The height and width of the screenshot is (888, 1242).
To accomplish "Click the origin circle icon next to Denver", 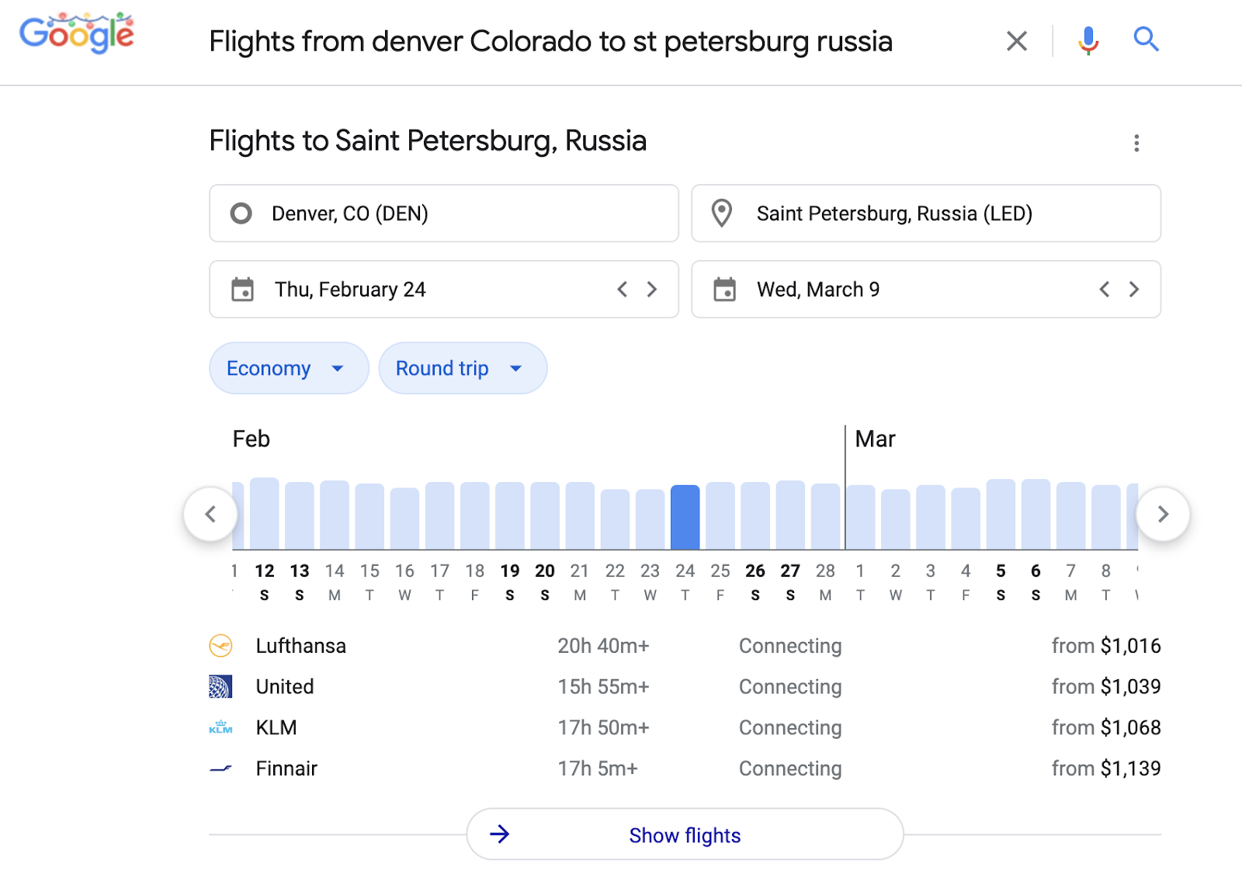I will click(241, 213).
